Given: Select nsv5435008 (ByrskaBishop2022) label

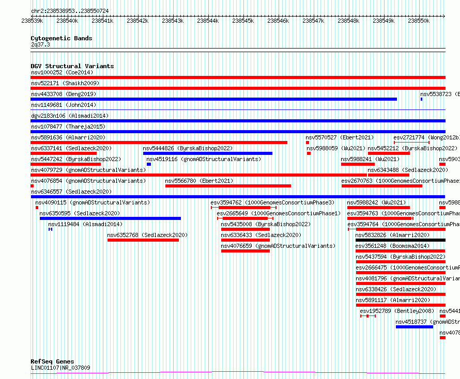Looking at the screenshot, I should click(266, 224).
